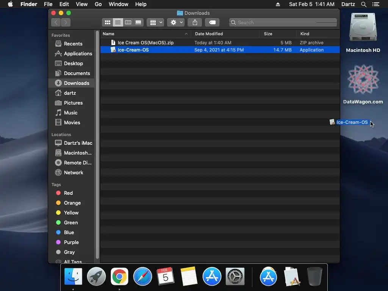
Task: Open Spotlight search in menu bar
Action: (363, 4)
